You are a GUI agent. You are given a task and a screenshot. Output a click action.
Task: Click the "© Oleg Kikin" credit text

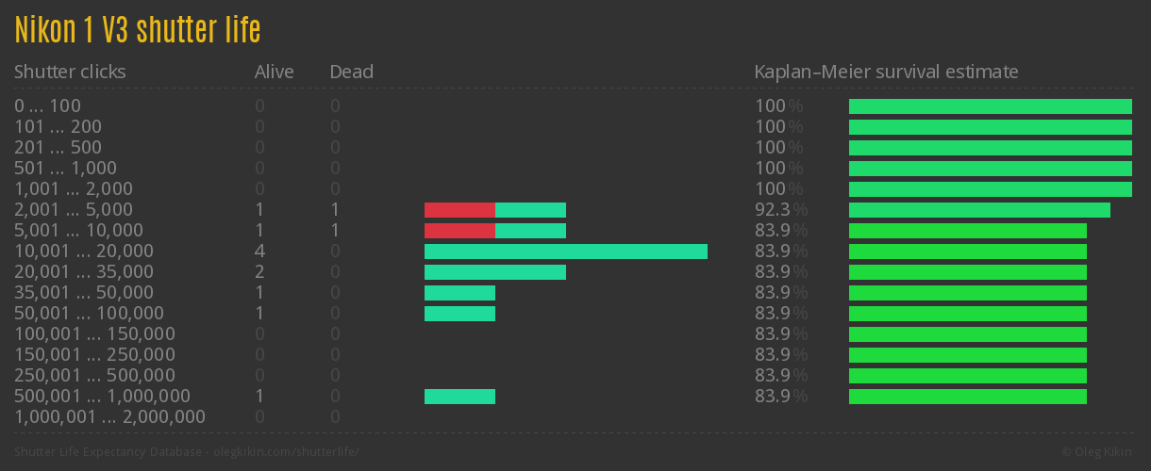1099,452
